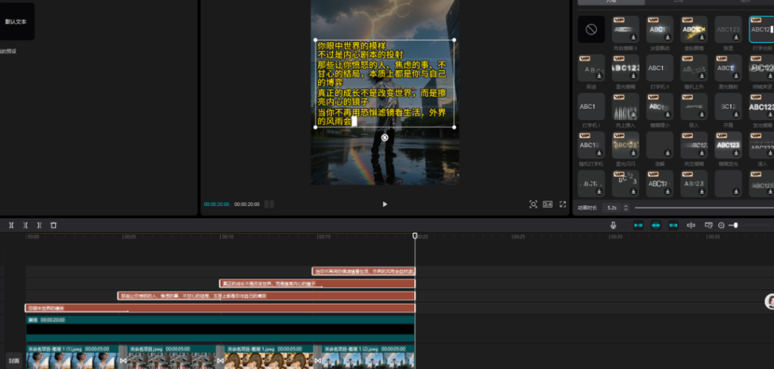
Task: Select the 打字光标 typing cursor animation thumbnail
Action: point(760,29)
